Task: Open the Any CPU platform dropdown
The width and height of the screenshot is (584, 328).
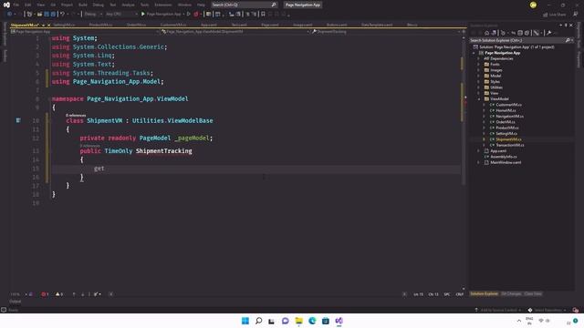Action: [121, 15]
